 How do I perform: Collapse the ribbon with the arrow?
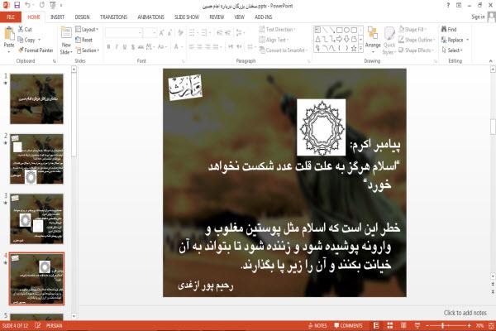[490, 60]
